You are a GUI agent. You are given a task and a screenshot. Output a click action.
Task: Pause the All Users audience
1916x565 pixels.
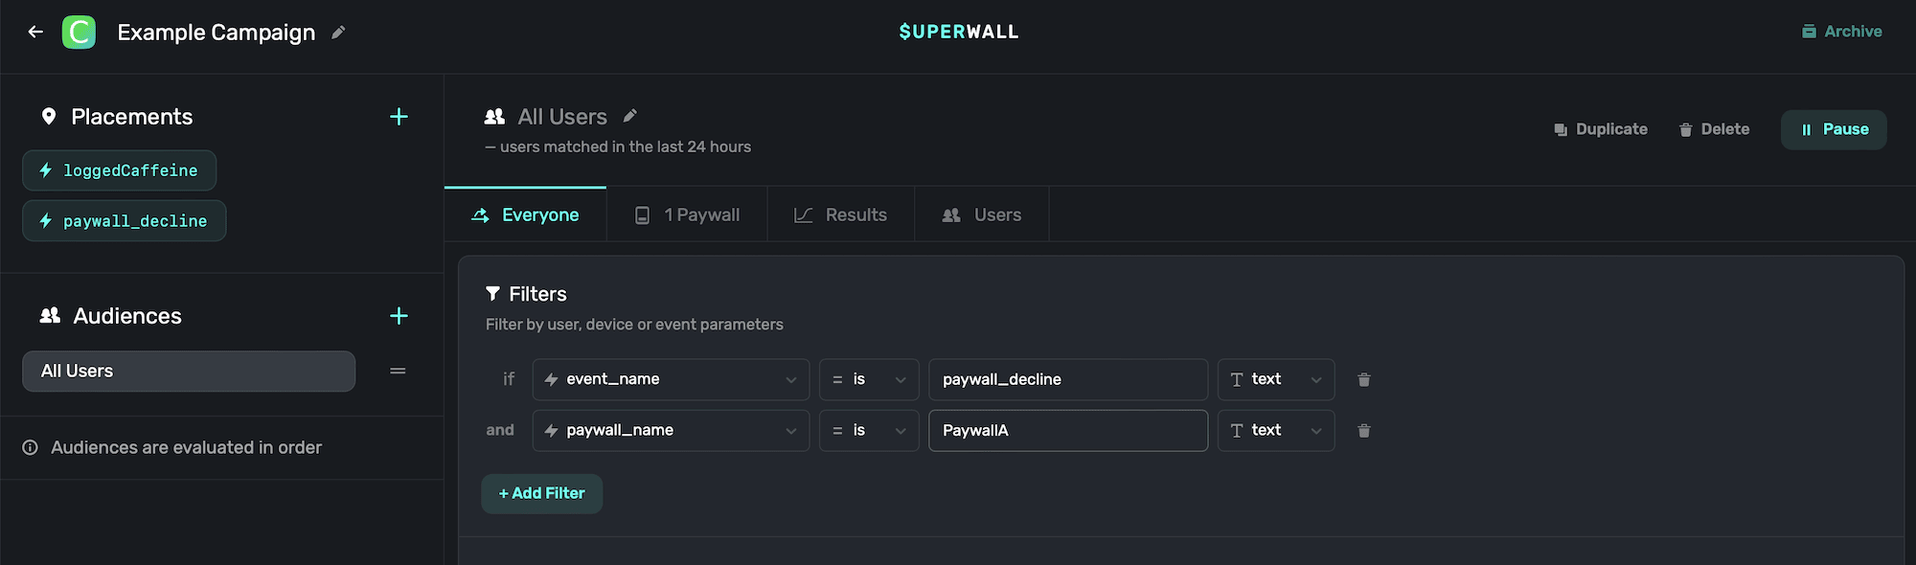(x=1833, y=129)
